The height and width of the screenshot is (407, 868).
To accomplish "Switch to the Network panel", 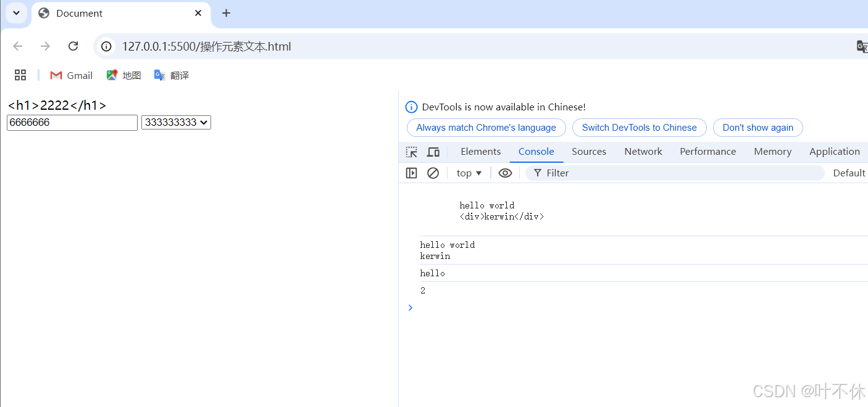I will tap(643, 151).
